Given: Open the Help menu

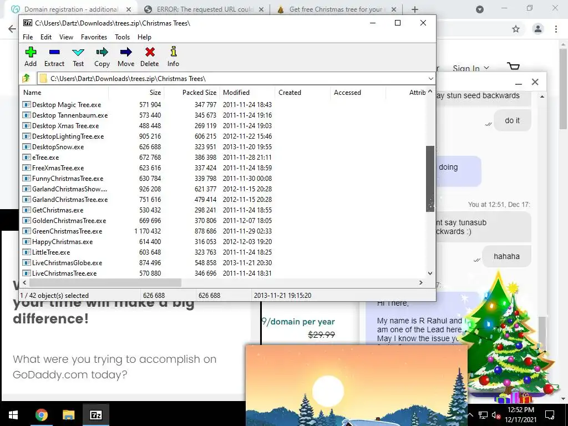Looking at the screenshot, I should 144,37.
